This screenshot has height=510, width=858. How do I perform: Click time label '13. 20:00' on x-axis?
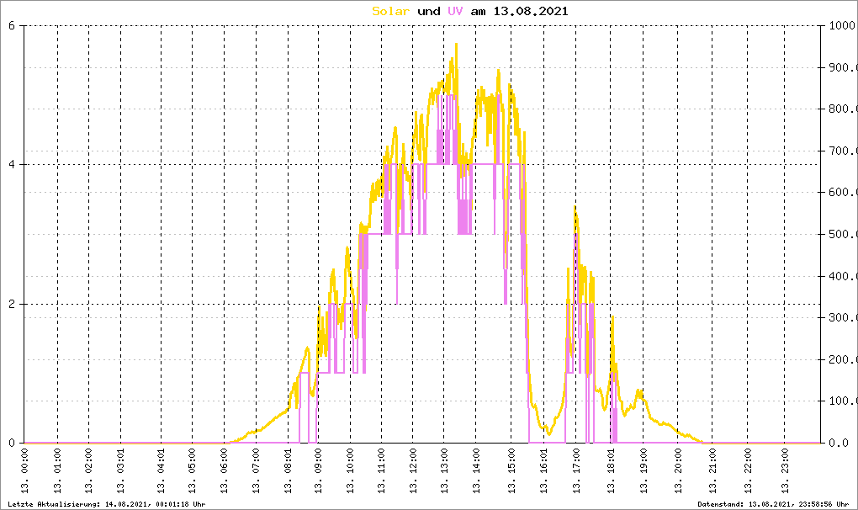click(x=678, y=470)
